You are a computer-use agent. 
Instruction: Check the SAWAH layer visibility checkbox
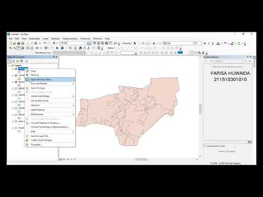coord(16,102)
